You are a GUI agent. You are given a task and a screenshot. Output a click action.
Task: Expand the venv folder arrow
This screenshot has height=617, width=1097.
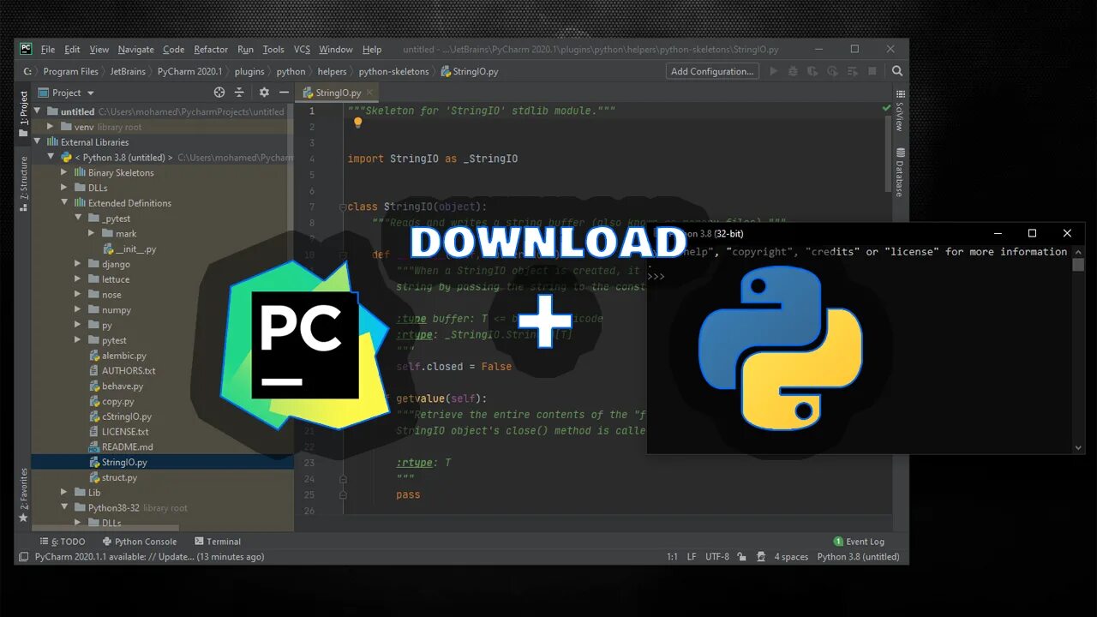[51, 127]
